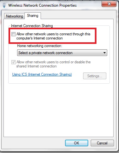Click the Settings... button
This screenshot has width=119, height=153.
(x=95, y=76)
